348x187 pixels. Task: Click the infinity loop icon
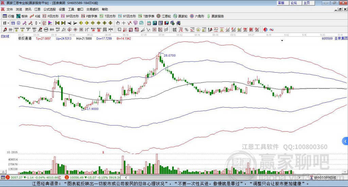click(272, 30)
